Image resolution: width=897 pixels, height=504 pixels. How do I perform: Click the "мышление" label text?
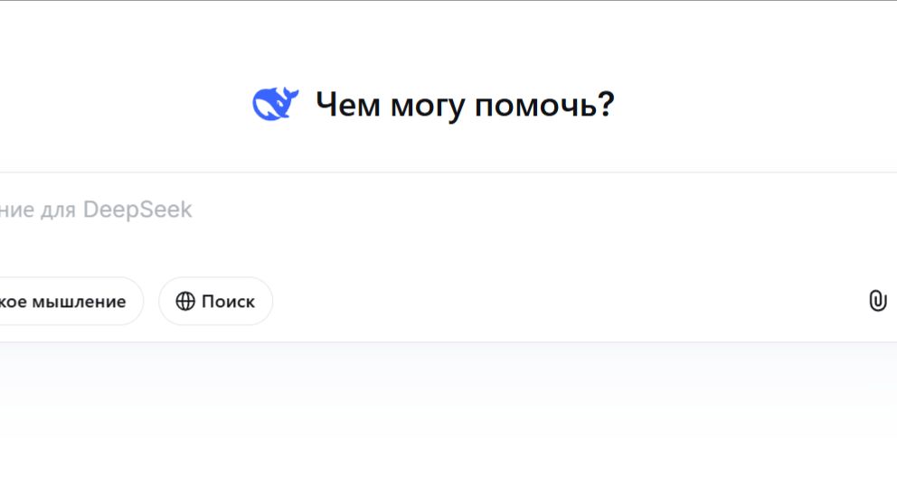(x=79, y=302)
